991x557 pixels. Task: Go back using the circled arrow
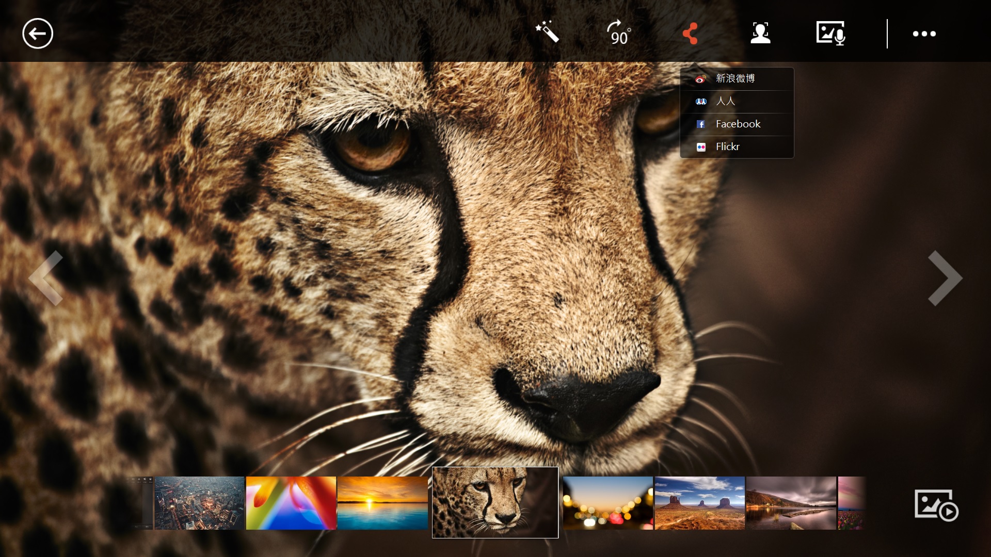click(x=38, y=34)
